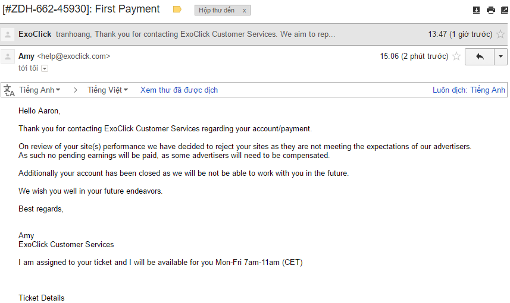The height and width of the screenshot is (303, 510).
Task: Open conversation in a new window
Action: (503, 10)
